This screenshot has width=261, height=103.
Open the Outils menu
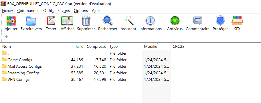click(x=48, y=11)
